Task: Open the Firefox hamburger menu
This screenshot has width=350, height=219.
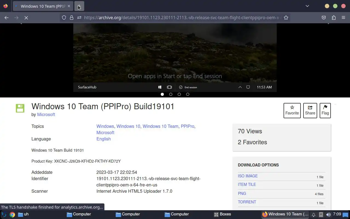Action: point(343,18)
